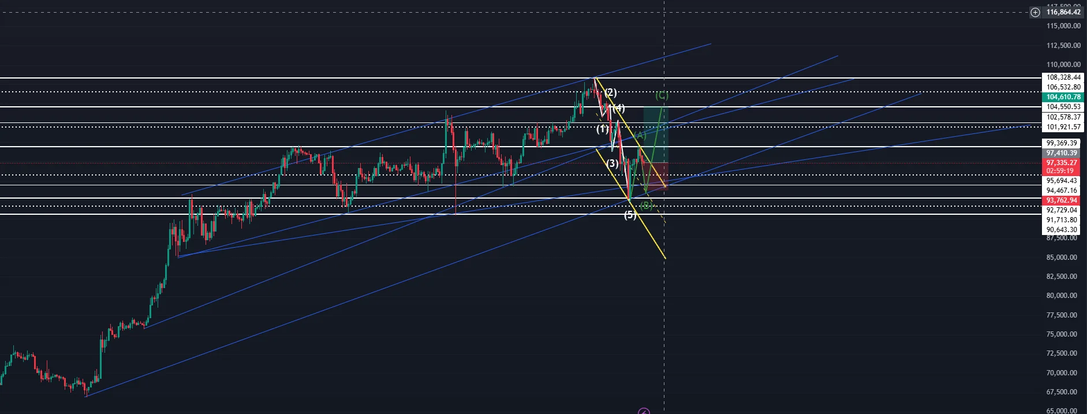Select the 101,921.57 price label
The image size is (1087, 414).
click(x=1063, y=127)
